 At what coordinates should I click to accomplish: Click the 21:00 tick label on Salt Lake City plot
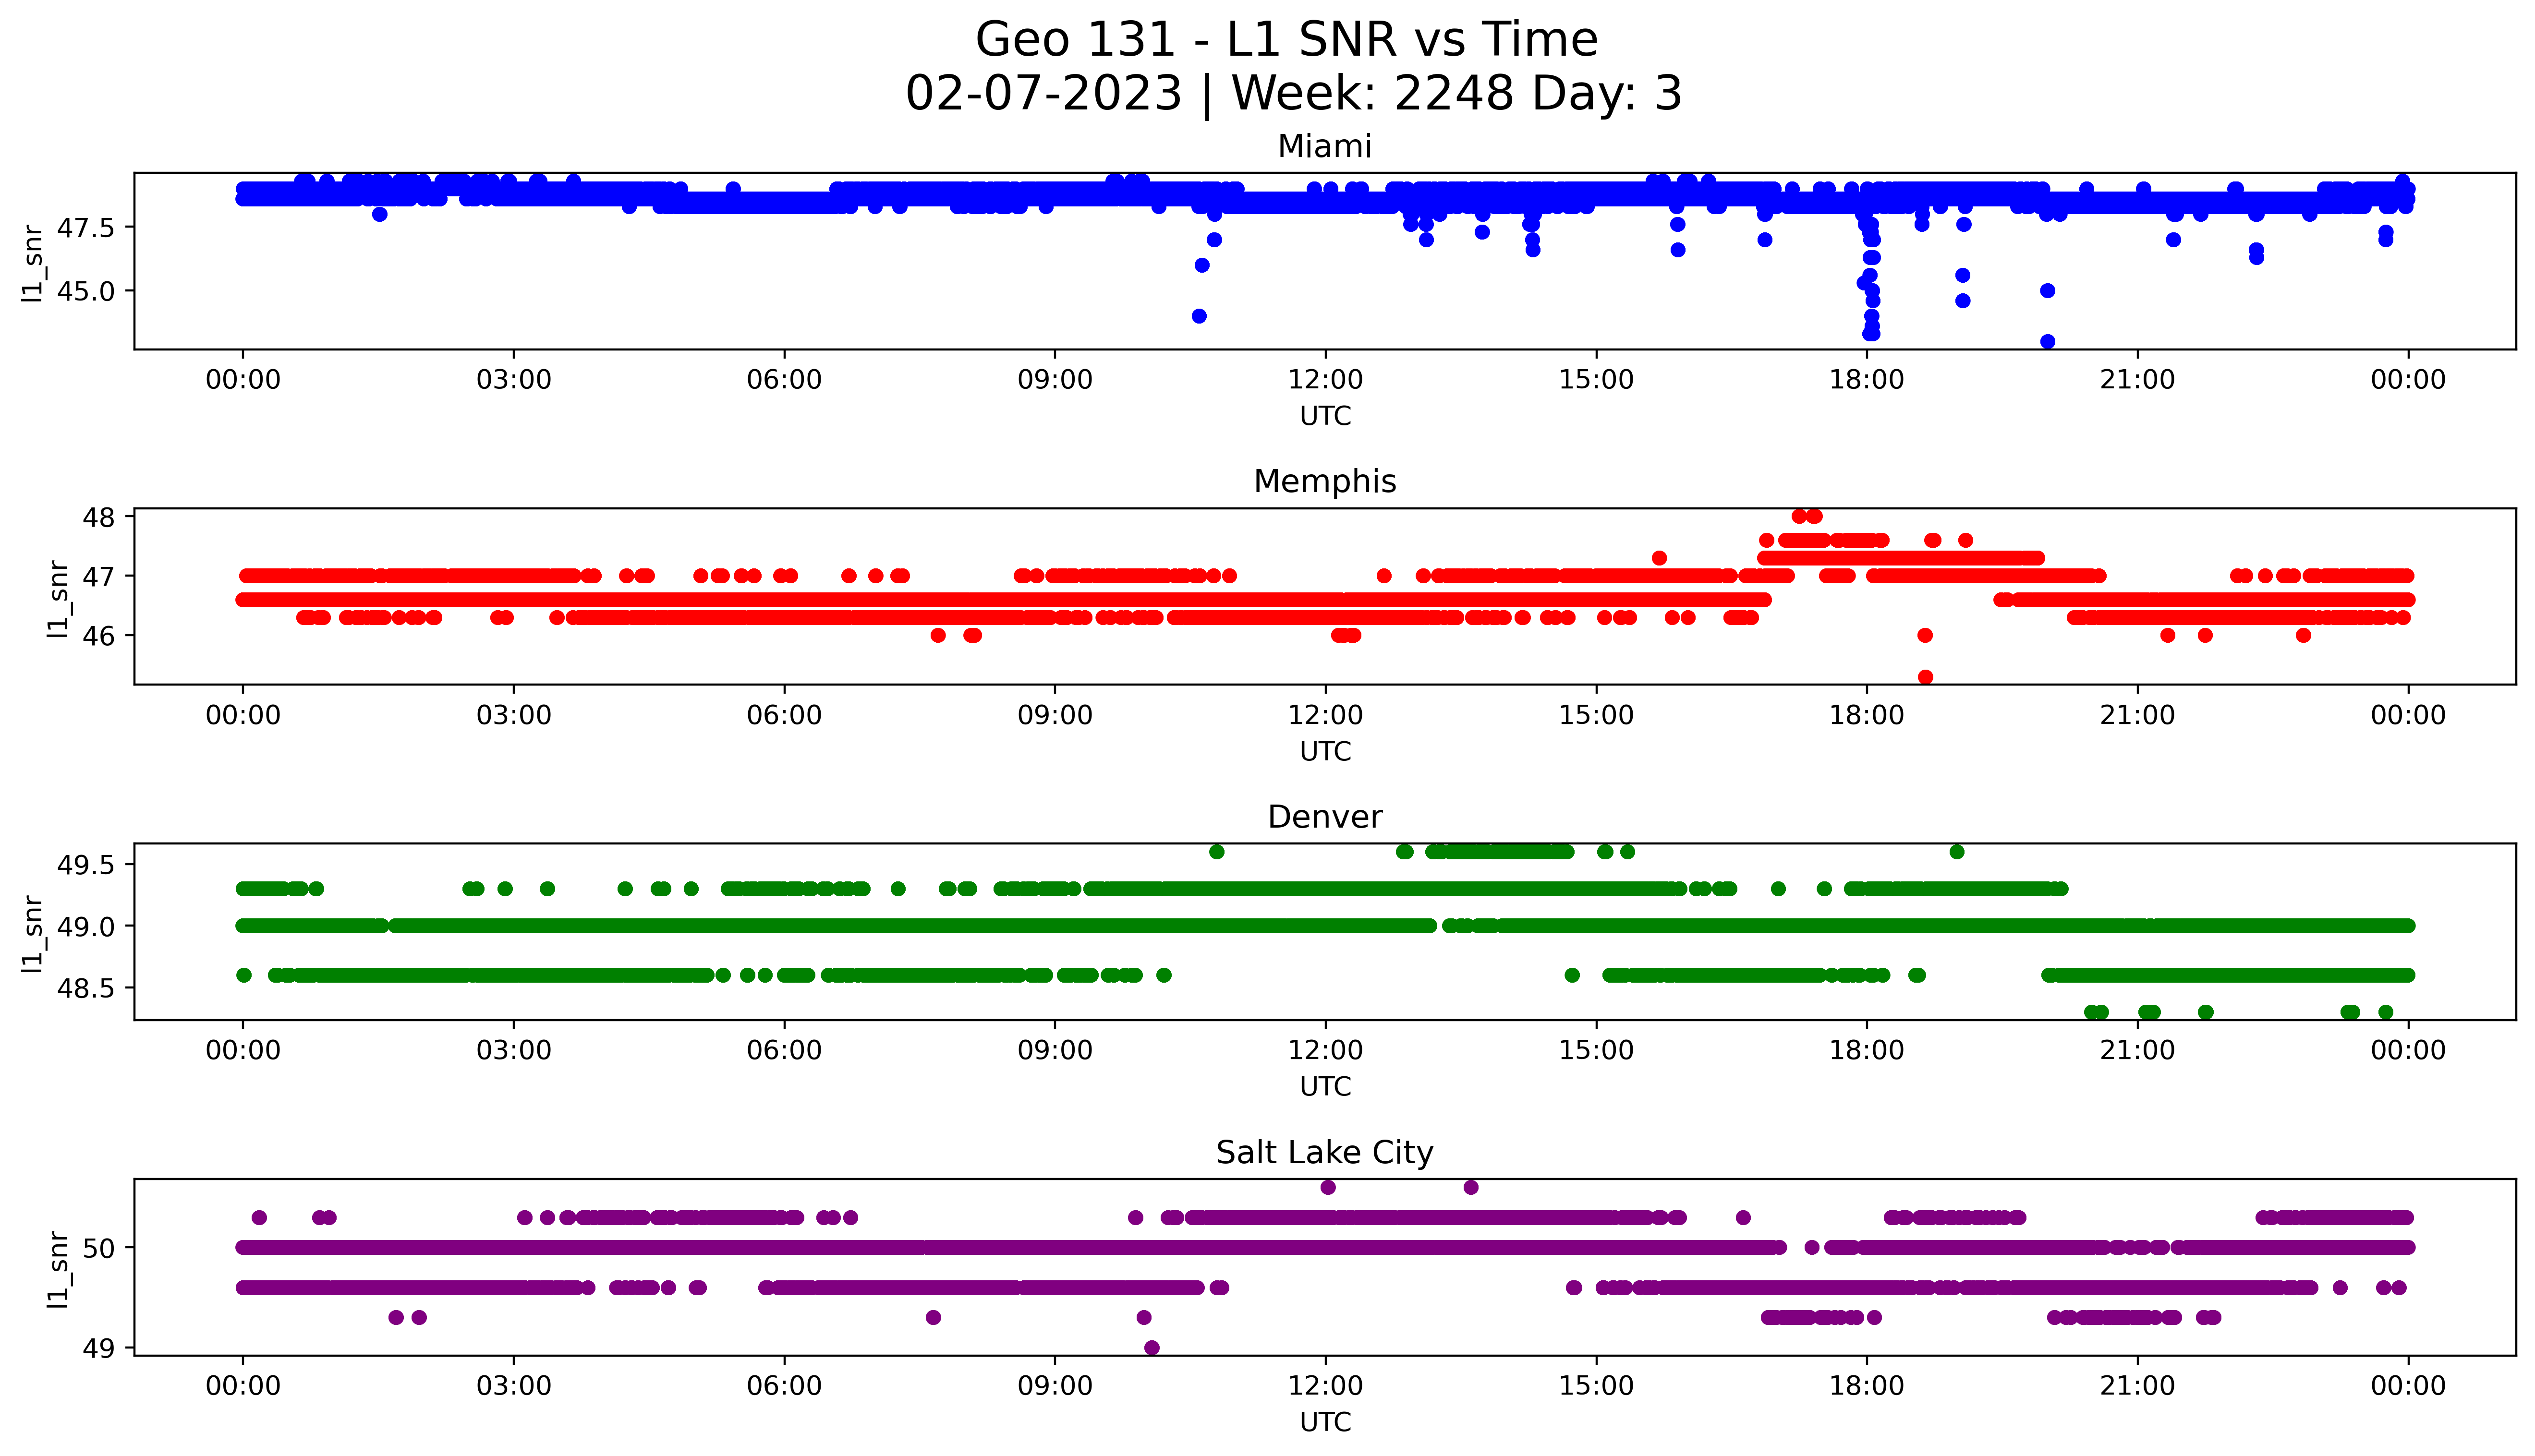tap(2137, 1386)
